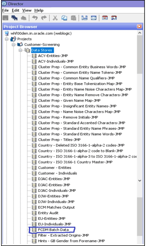Select the whf00den.in.oracle.com server node
Viewport: 146px width, 246px height.
(41, 33)
